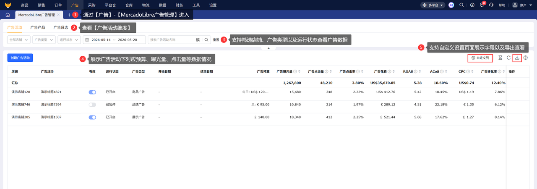Toggle the switch for 演示店铺128
537x189 pixels.
pos(92,92)
